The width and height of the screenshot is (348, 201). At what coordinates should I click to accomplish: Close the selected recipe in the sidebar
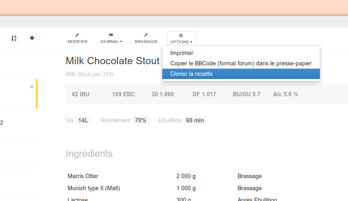click(32, 87)
